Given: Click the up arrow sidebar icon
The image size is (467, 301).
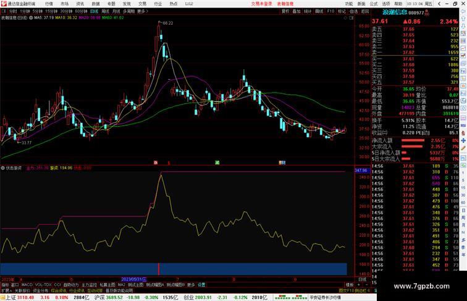Looking at the screenshot, I should click(463, 19).
